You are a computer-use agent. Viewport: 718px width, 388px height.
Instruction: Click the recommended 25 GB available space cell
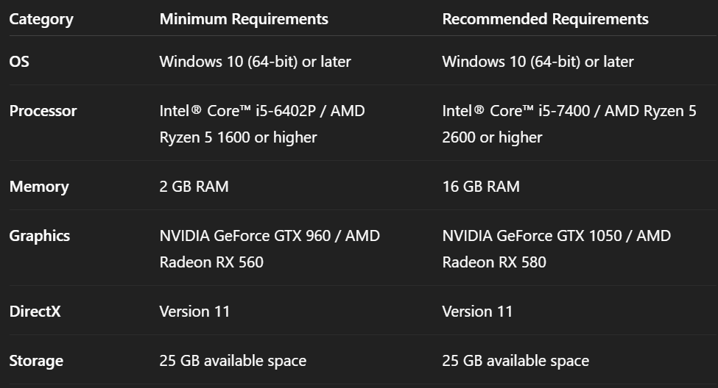click(x=515, y=361)
